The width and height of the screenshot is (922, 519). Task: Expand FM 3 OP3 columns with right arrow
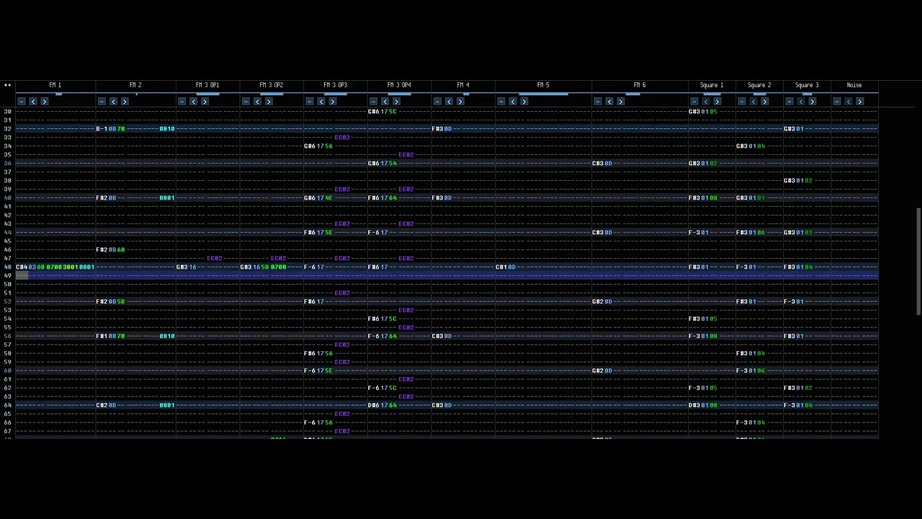[333, 102]
